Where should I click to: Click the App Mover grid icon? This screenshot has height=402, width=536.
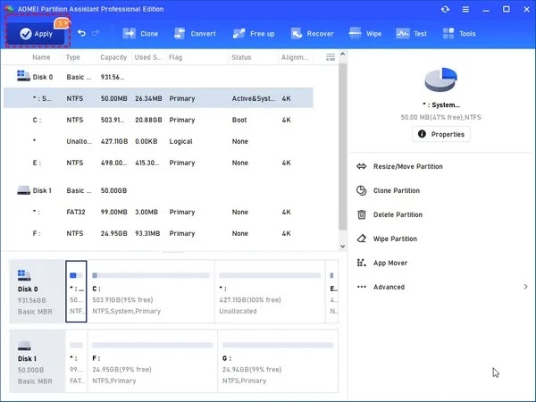(x=361, y=263)
